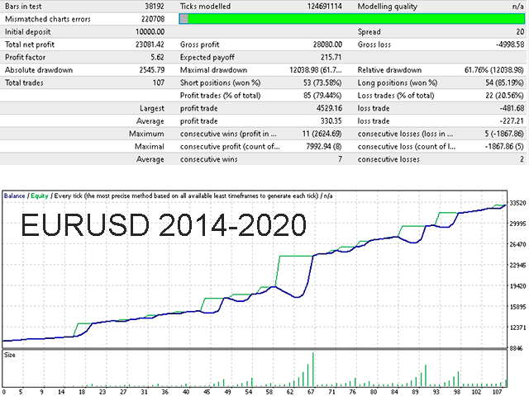
Task: Click the 'Maximal drawdown' value 12038.98
Action: [316, 70]
